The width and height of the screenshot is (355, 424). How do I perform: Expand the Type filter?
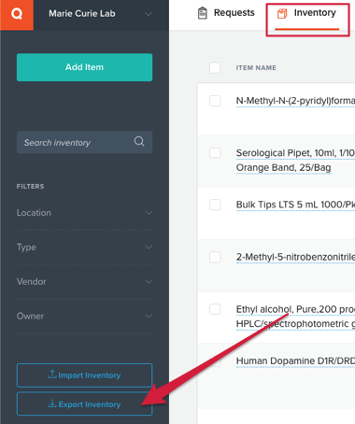tap(84, 247)
